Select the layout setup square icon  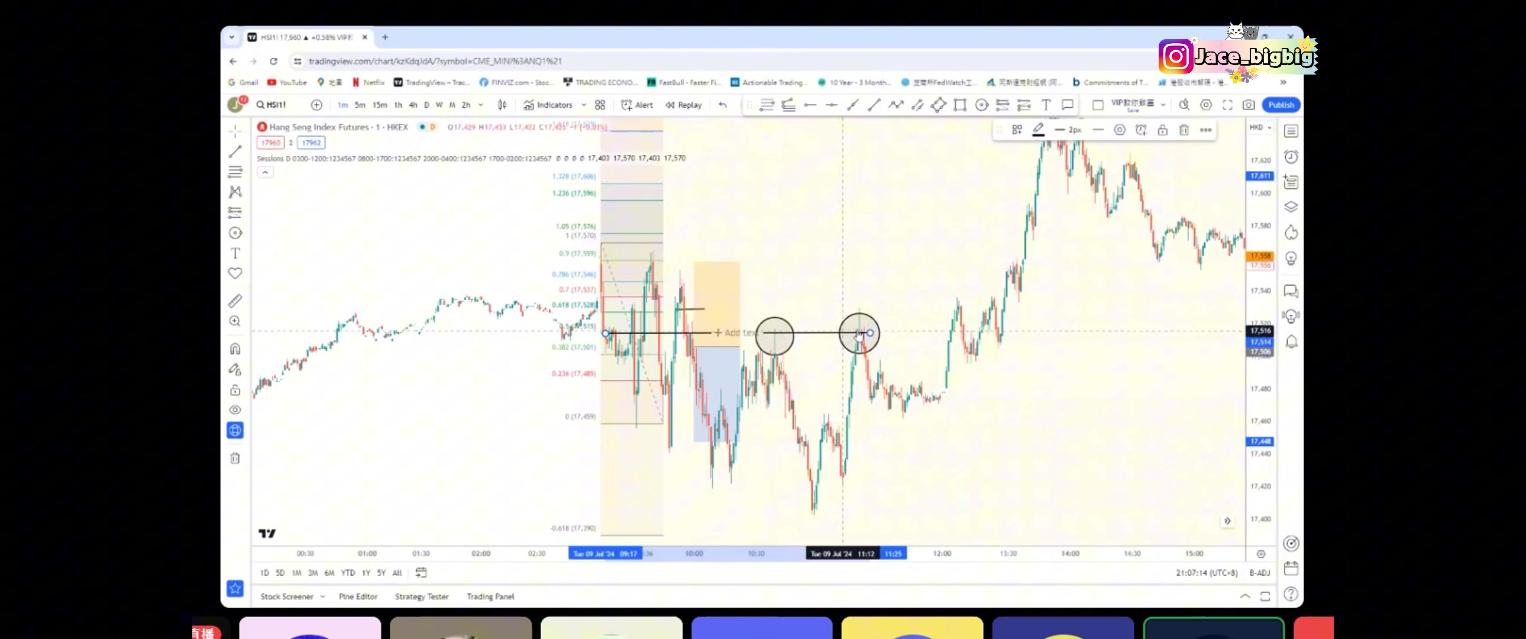(x=1097, y=105)
